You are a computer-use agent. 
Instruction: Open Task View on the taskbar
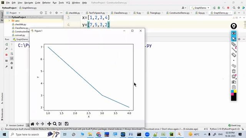[65, 135]
